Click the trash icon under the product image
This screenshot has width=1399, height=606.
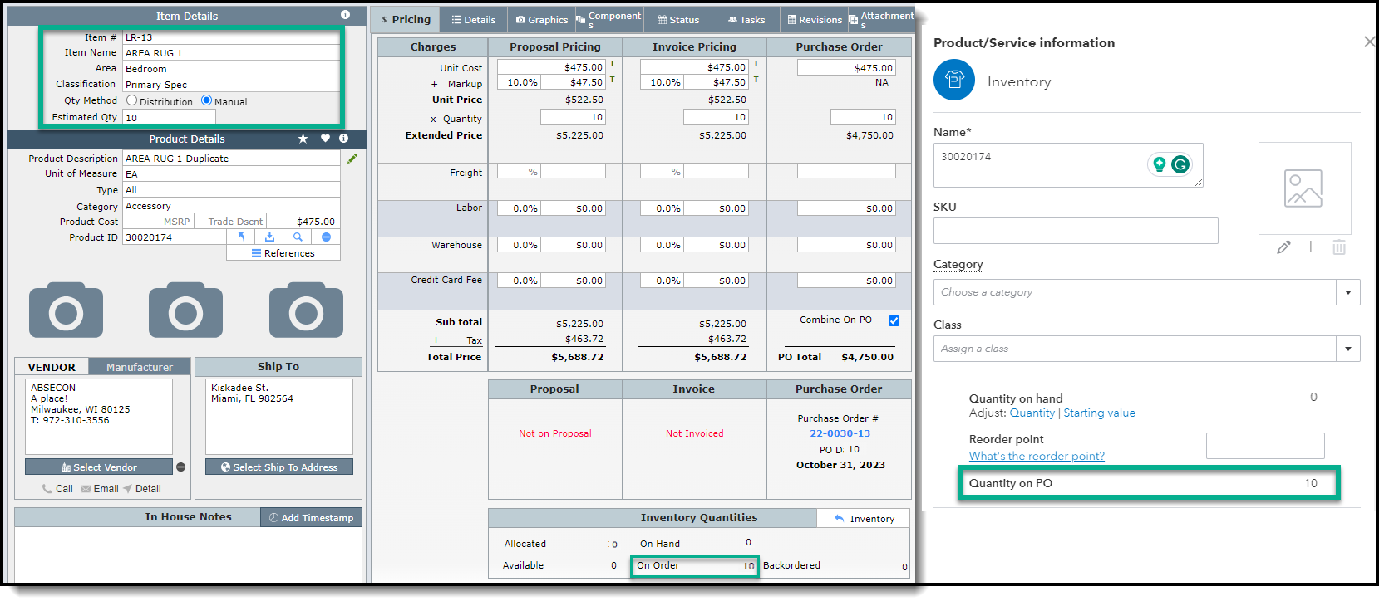pos(1339,247)
